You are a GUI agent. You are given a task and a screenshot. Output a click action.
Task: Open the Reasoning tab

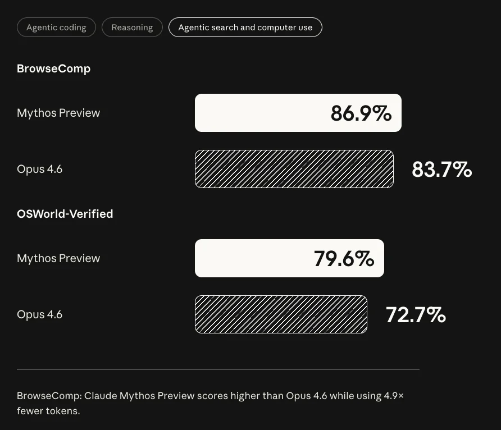coord(132,28)
